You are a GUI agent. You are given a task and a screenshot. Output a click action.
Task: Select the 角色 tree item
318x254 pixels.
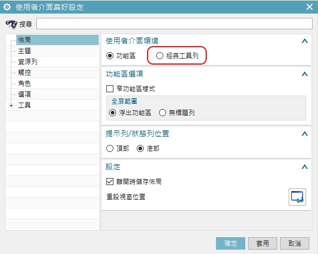point(24,84)
